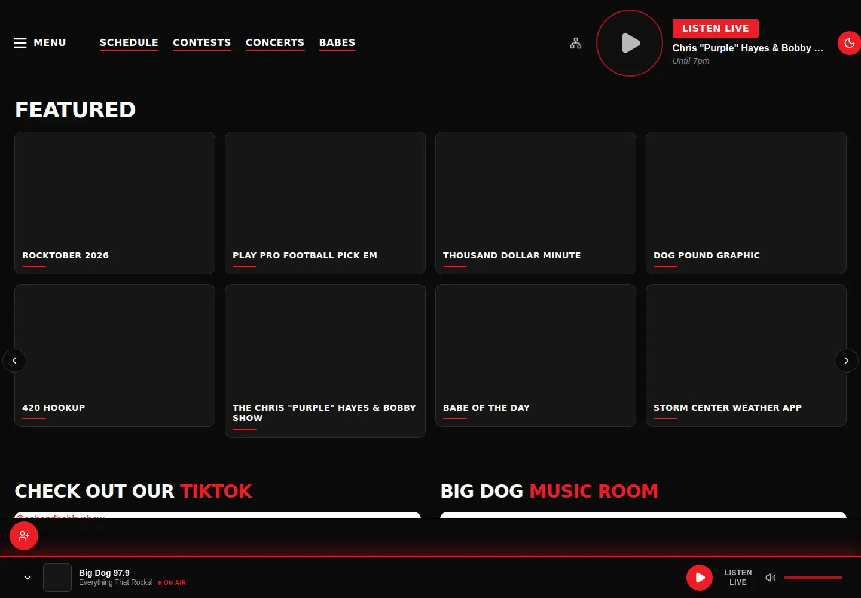Mute audio with the speaker icon
This screenshot has height=598, width=861.
771,578
